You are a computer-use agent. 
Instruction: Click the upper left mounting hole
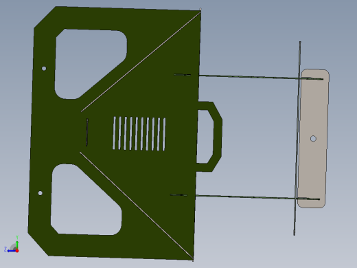44,68
